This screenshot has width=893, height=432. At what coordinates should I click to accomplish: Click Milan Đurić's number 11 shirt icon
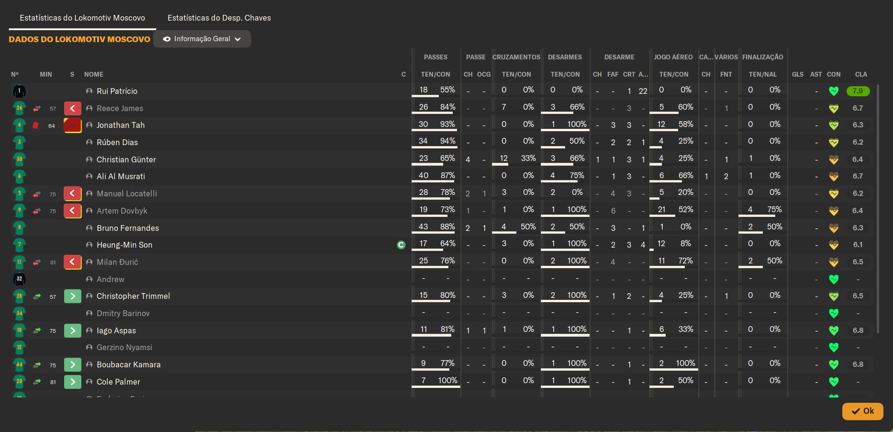19,262
